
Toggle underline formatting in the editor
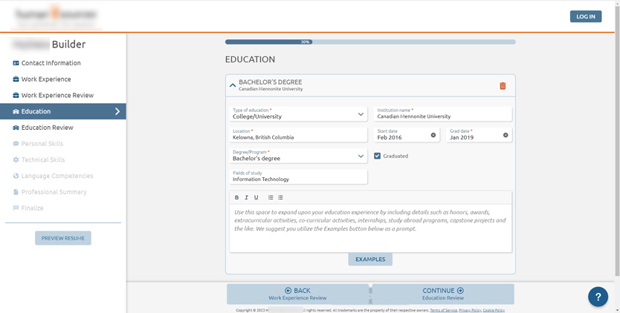256,197
